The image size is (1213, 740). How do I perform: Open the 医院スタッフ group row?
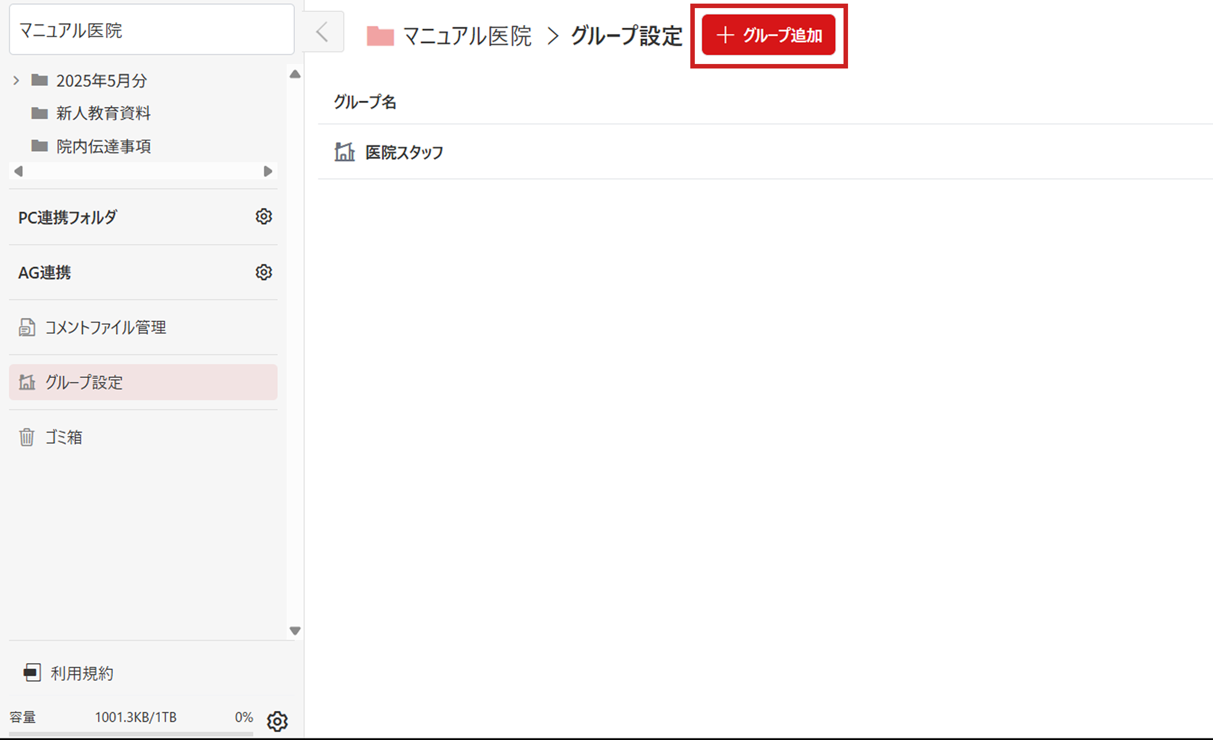[x=766, y=152]
